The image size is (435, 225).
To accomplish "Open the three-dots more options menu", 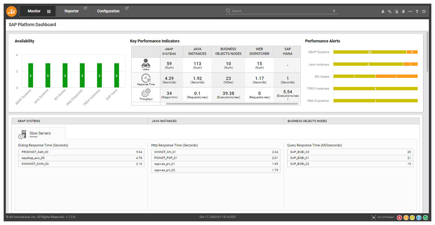I will point(410,12).
